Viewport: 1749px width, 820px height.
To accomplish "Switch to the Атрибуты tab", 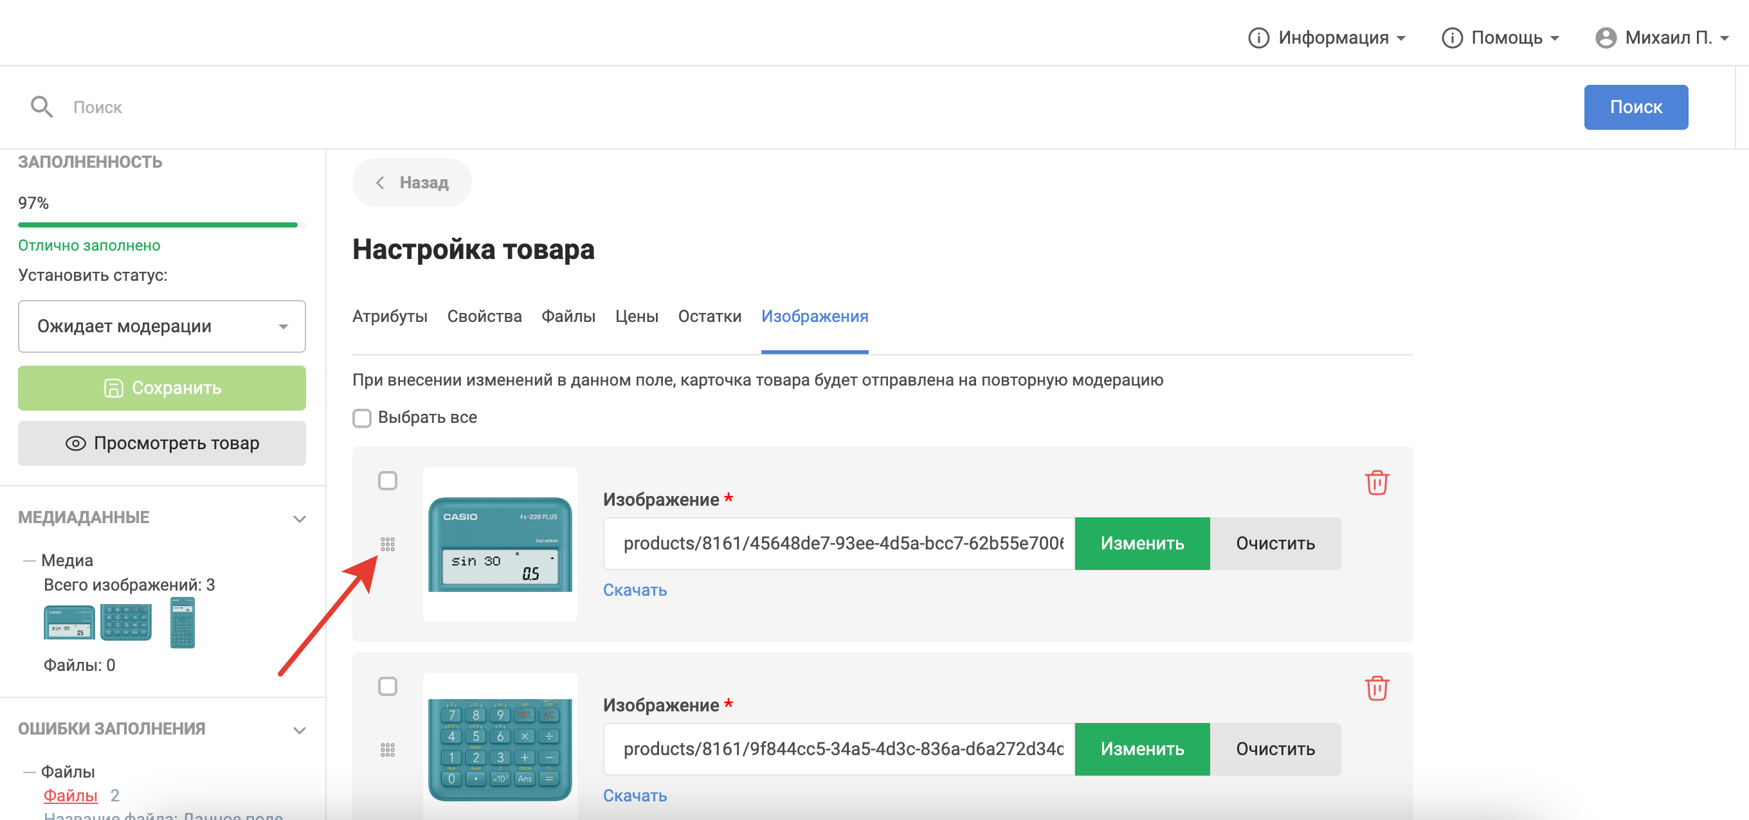I will 389,316.
